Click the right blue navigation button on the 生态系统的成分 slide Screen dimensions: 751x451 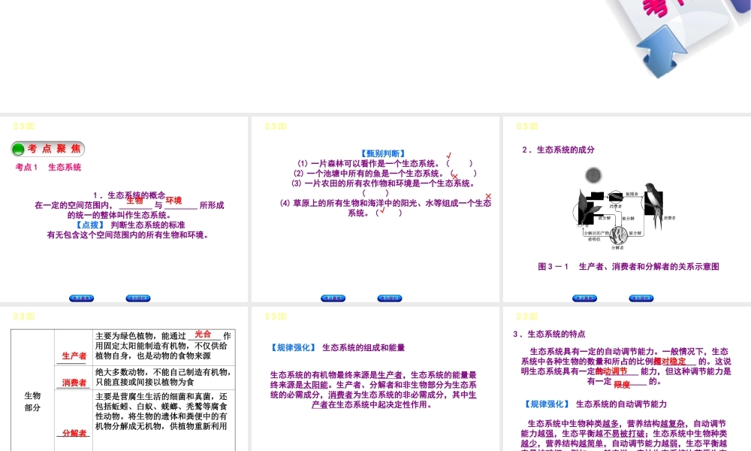click(641, 298)
